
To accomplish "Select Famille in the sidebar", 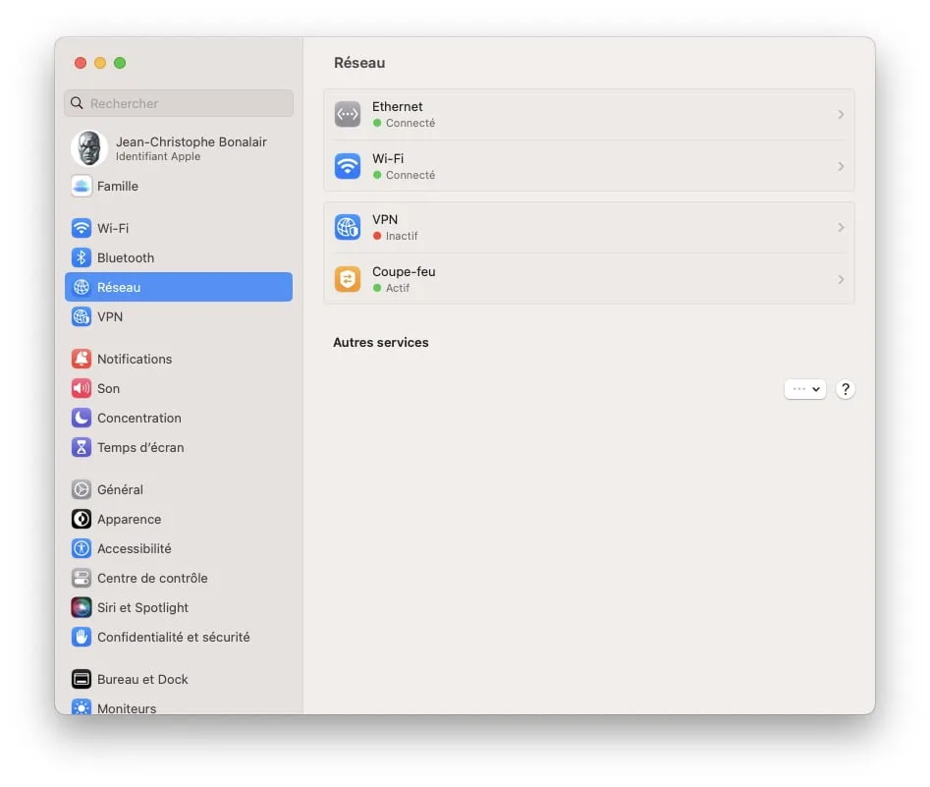I will tap(118, 186).
